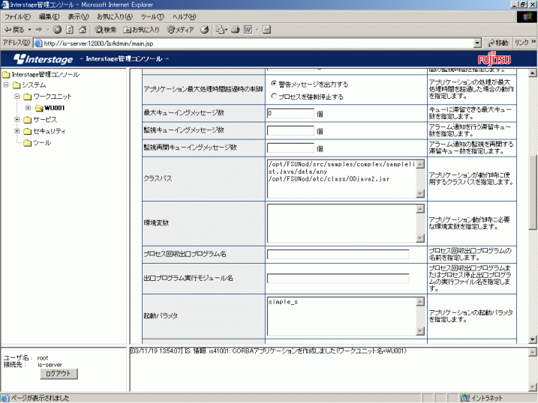Select プロセスを強制停止する radio button
This screenshot has width=538, height=403.
pyautogui.click(x=273, y=96)
